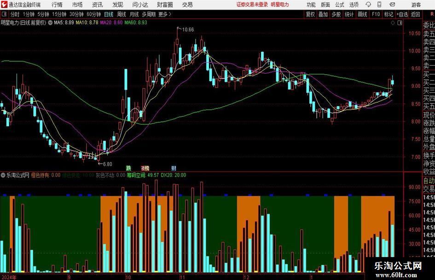Click the 游客 guest account label

tap(416, 5)
